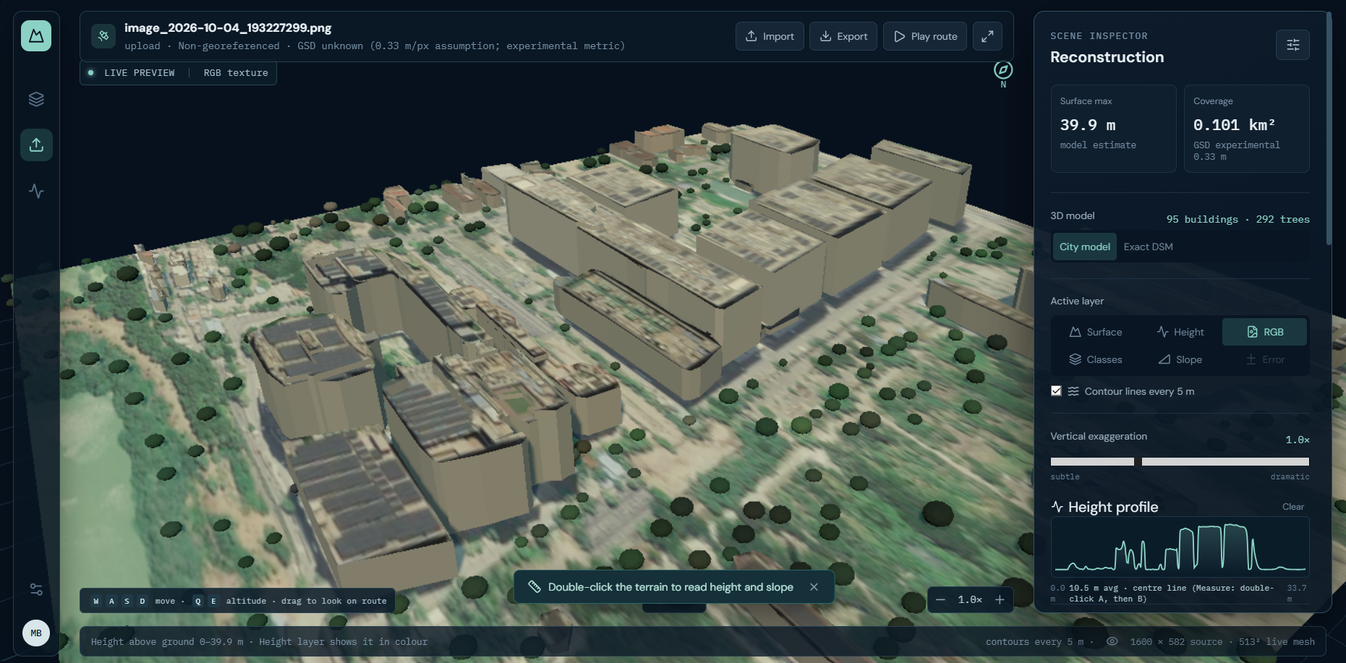Screen dimensions: 1346x663
Task: Select the upload icon in left sidebar
Action: (x=36, y=145)
